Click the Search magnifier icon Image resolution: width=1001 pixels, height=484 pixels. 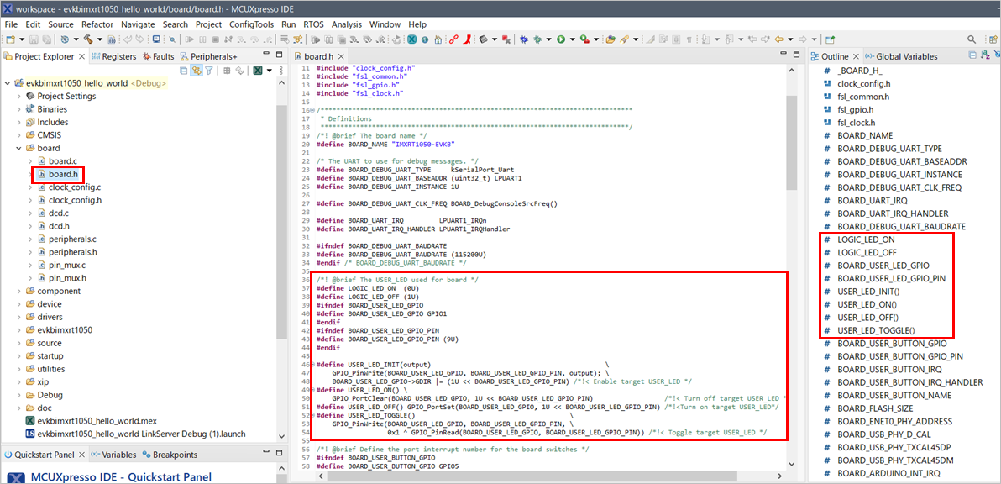(971, 39)
